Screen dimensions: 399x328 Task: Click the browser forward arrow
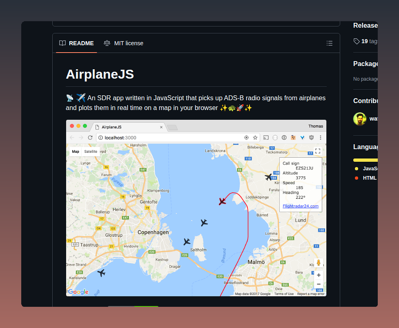tap(81, 138)
